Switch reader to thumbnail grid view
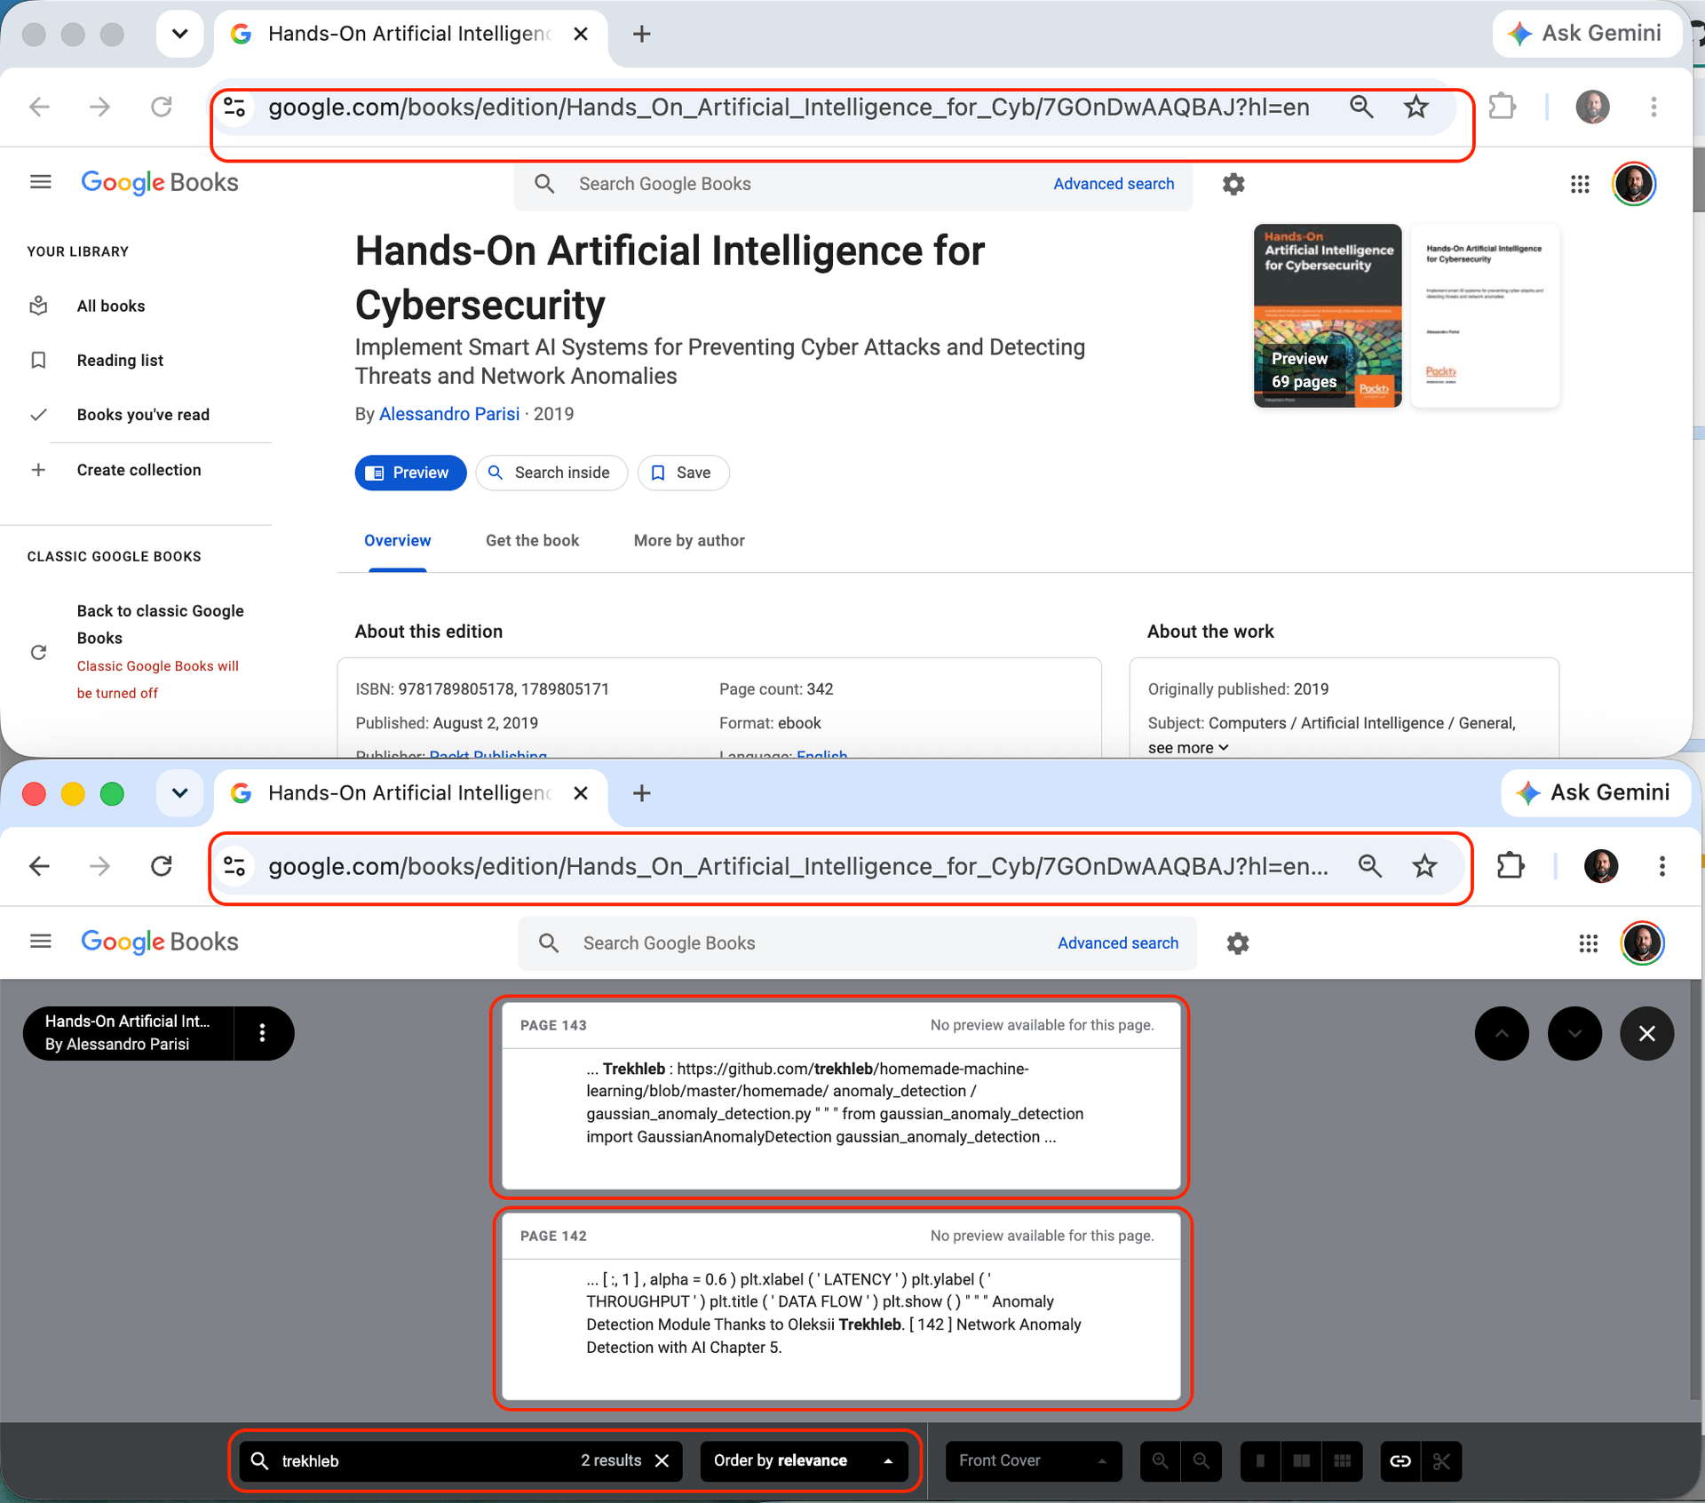 (x=1342, y=1461)
